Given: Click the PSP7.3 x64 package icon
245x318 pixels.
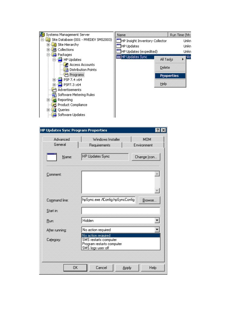Looking at the screenshot, I should [60, 85].
